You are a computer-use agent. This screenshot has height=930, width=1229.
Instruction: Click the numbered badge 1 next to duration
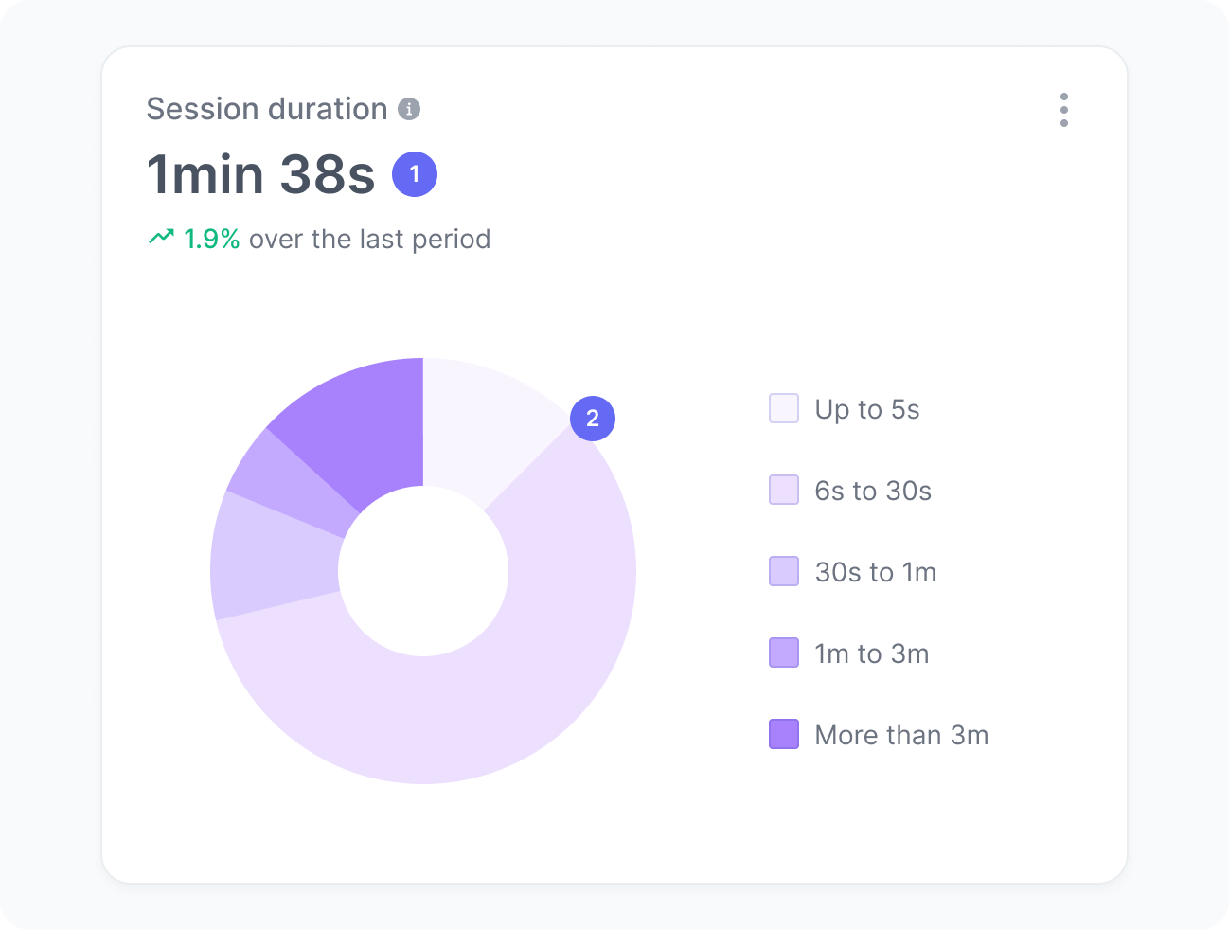coord(414,173)
